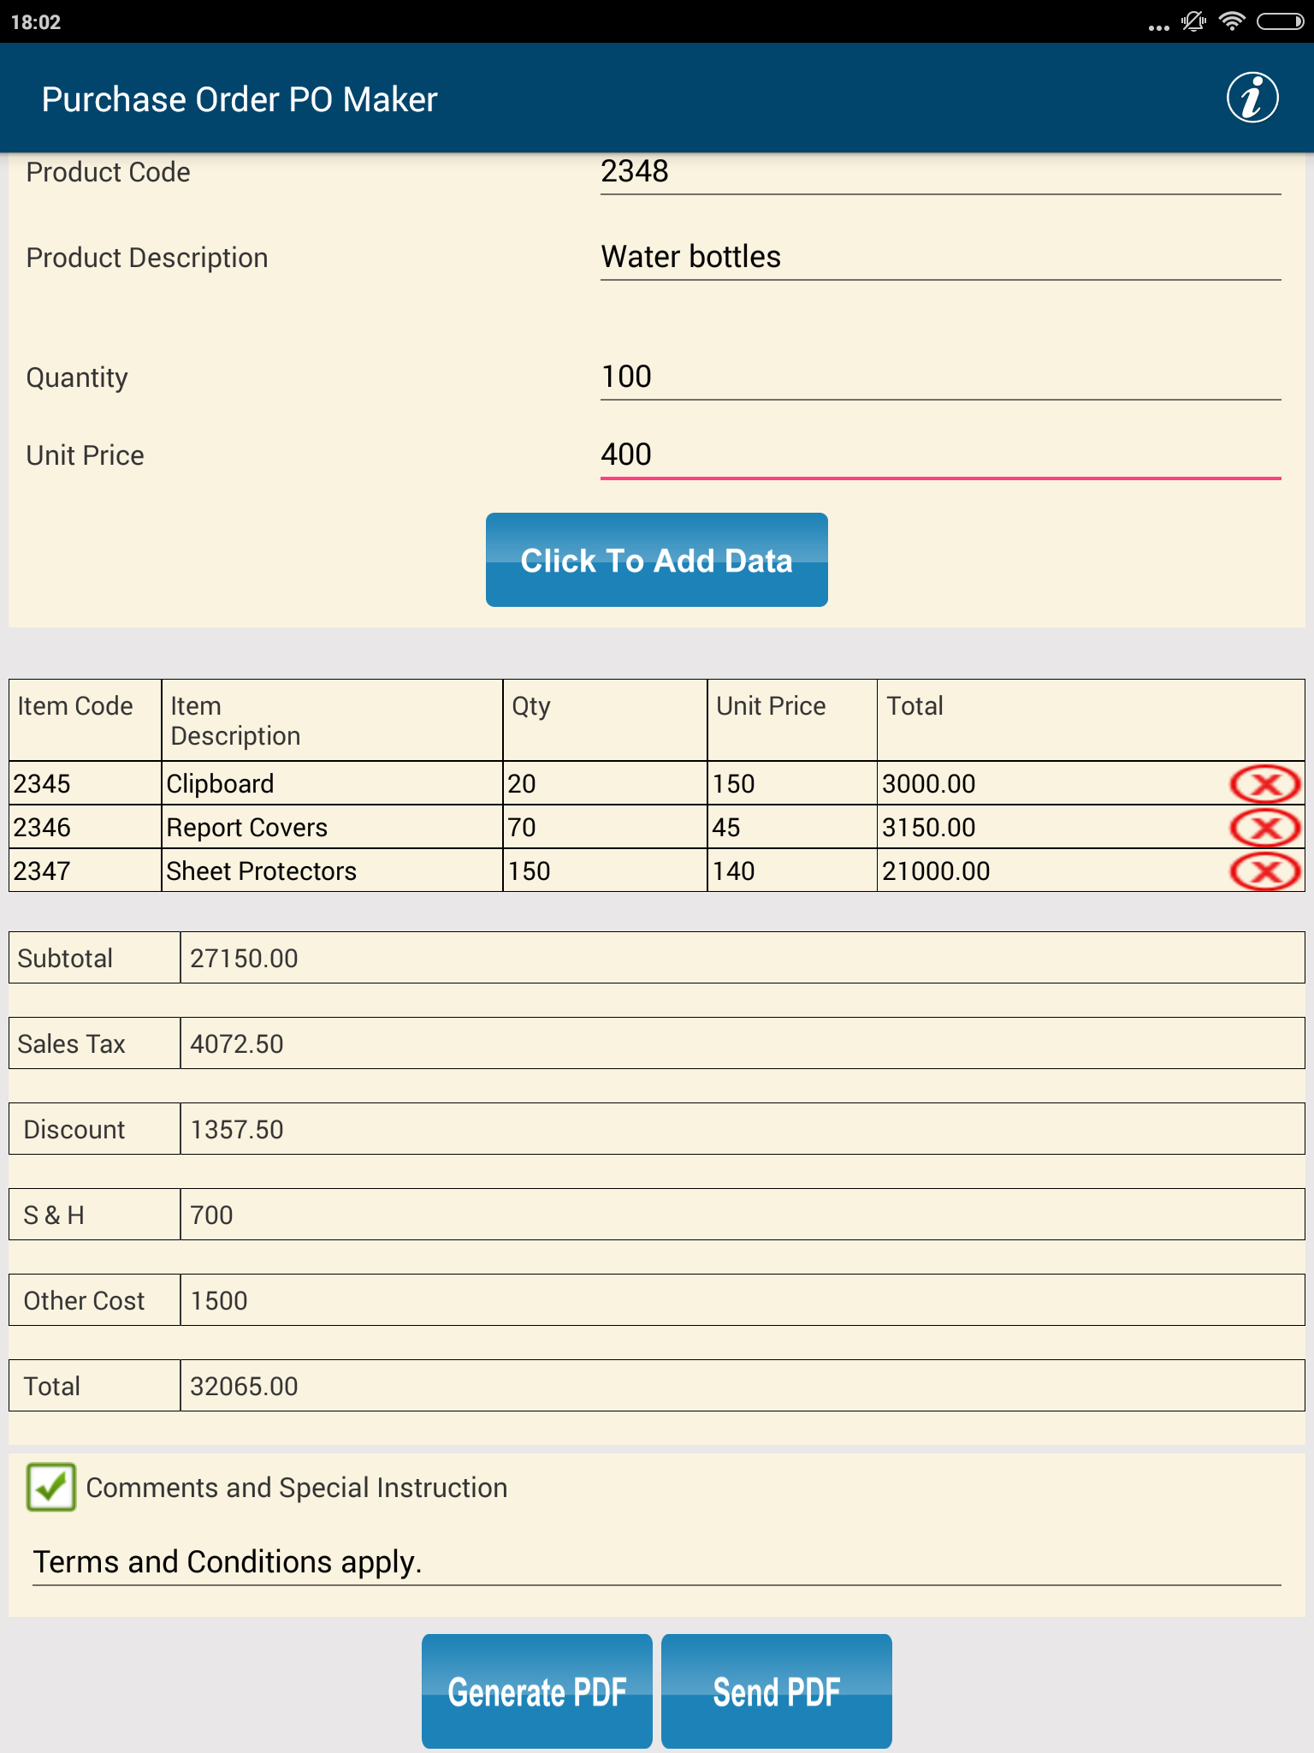Tap the Subtotal label

(65, 958)
